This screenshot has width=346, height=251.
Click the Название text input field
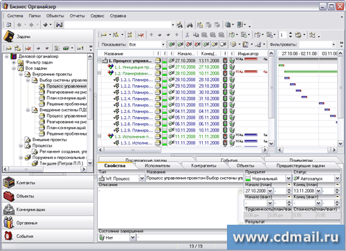[194, 178]
